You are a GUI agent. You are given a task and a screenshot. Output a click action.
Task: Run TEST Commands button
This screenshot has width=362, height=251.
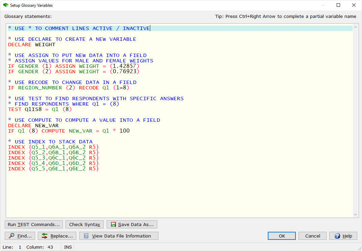pos(34,224)
